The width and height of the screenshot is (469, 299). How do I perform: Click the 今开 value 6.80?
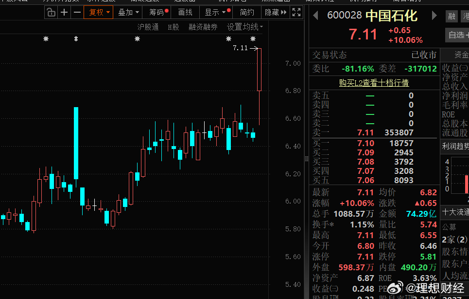365,246
